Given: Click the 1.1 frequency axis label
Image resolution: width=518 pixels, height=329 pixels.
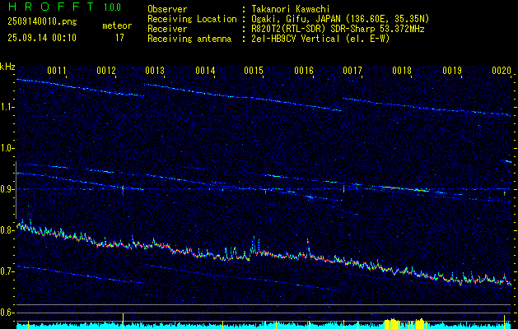Looking at the screenshot, I should pyautogui.click(x=8, y=107).
